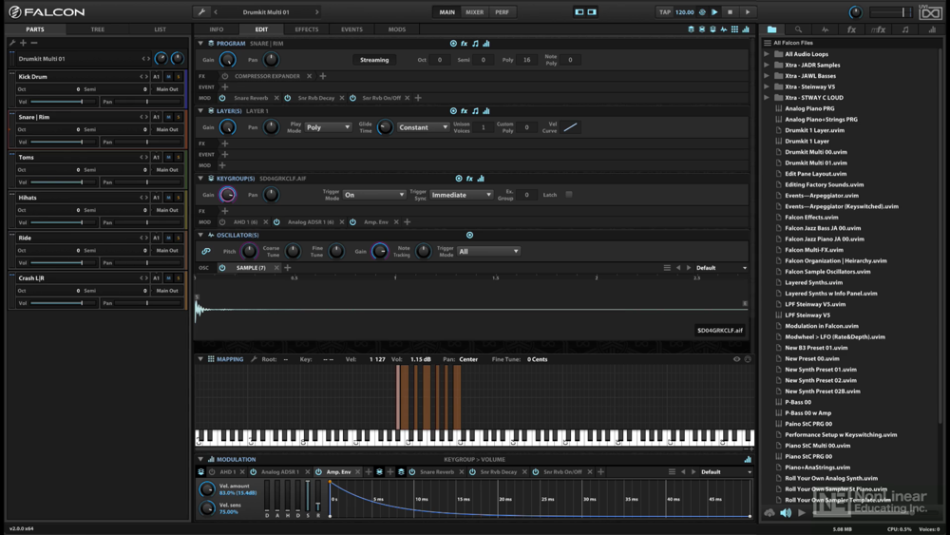Click the Streaming button in the Program section
The height and width of the screenshot is (535, 950).
(374, 60)
